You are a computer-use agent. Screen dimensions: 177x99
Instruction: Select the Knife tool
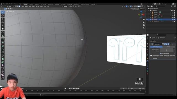[2, 56]
